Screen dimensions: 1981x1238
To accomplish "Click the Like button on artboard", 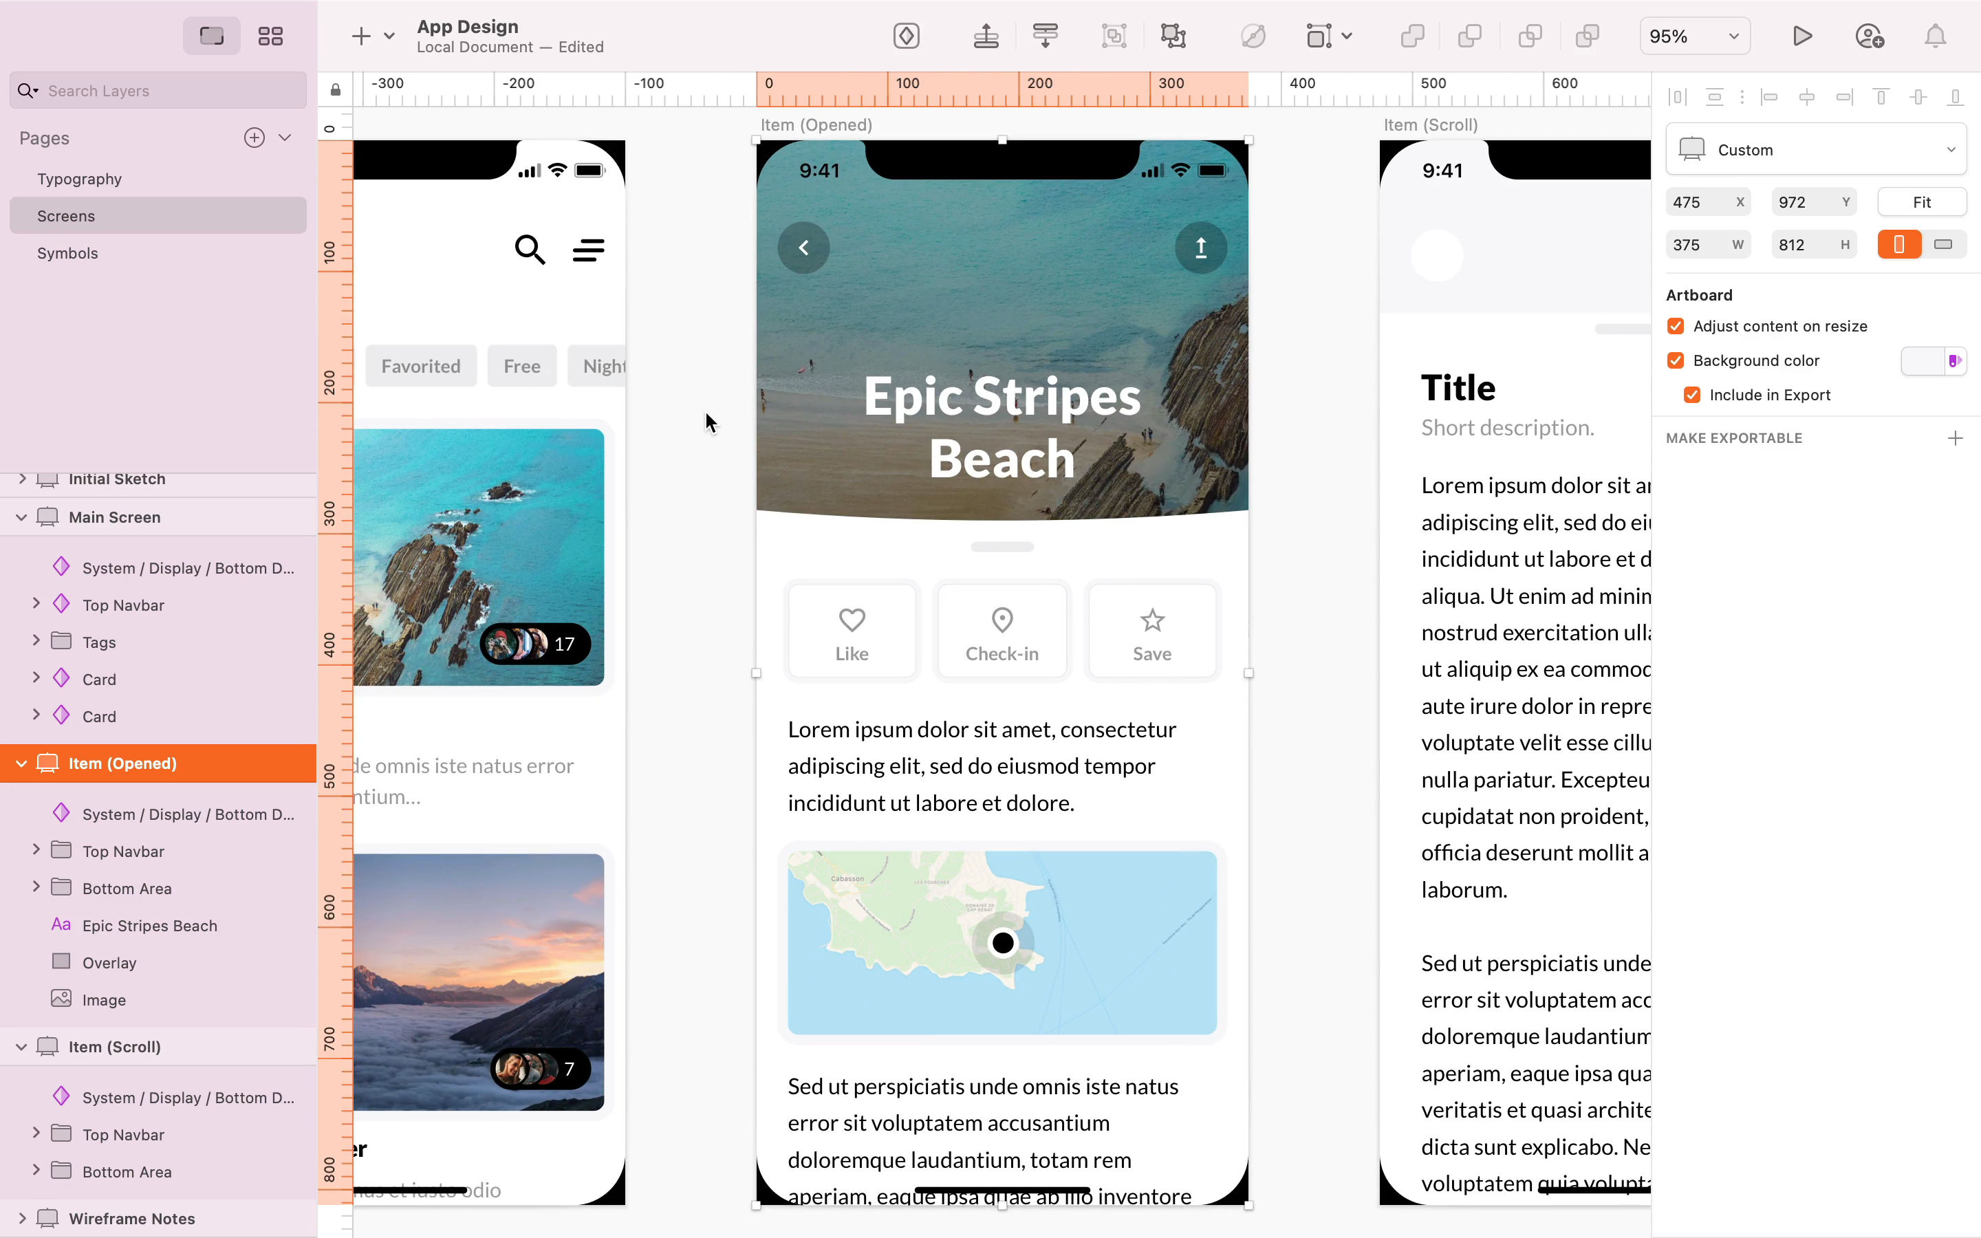I will [x=852, y=631].
